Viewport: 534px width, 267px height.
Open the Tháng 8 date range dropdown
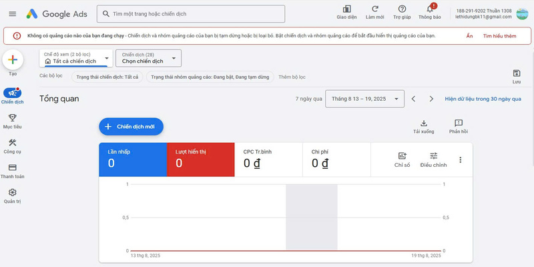point(364,99)
